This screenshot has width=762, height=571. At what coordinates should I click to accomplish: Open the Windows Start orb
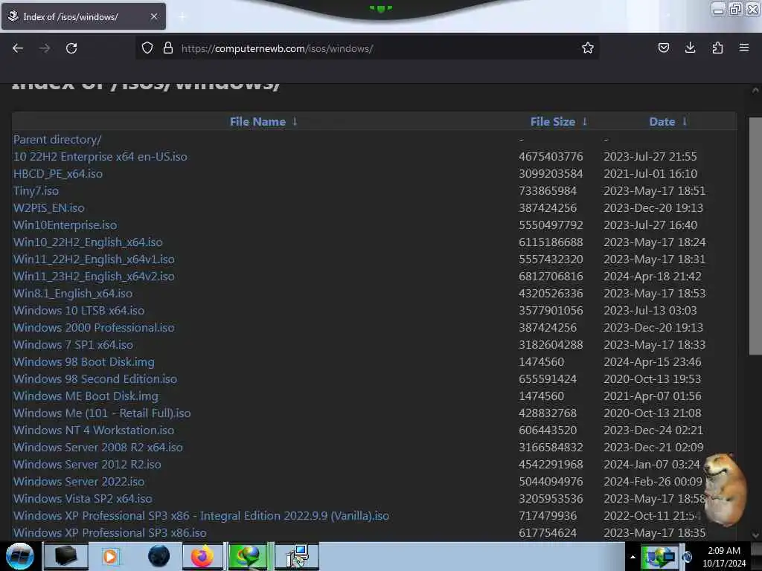(20, 556)
